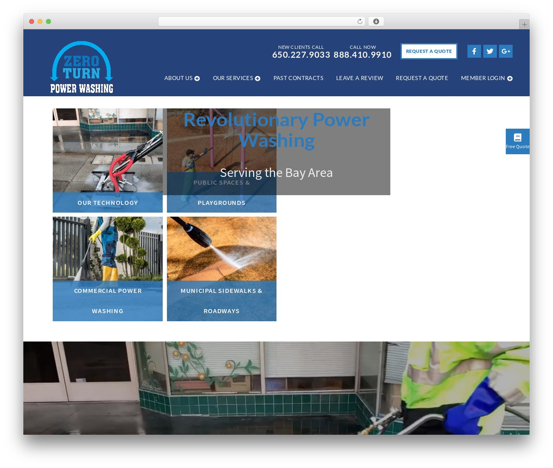Click the Revolutionary Power Washing heading
Image resolution: width=553 pixels, height=468 pixels.
coord(276,130)
